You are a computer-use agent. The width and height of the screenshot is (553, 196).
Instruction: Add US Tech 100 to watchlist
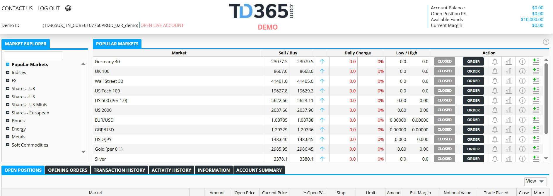536,91
